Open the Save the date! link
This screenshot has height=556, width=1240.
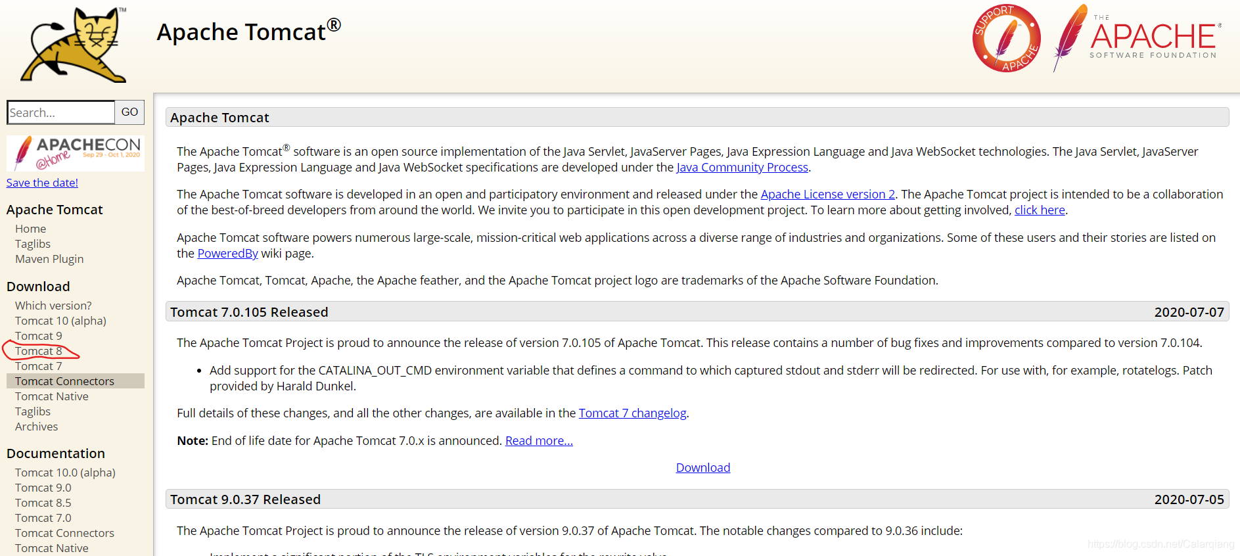click(42, 183)
